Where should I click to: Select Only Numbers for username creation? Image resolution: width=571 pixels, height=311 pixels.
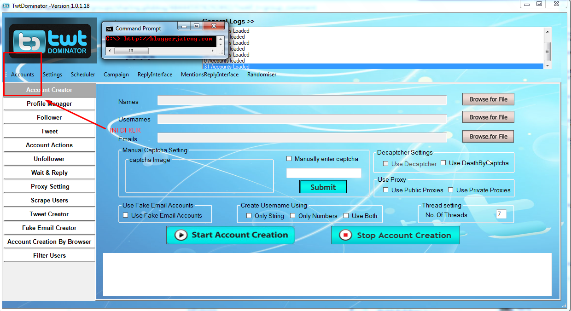(293, 215)
